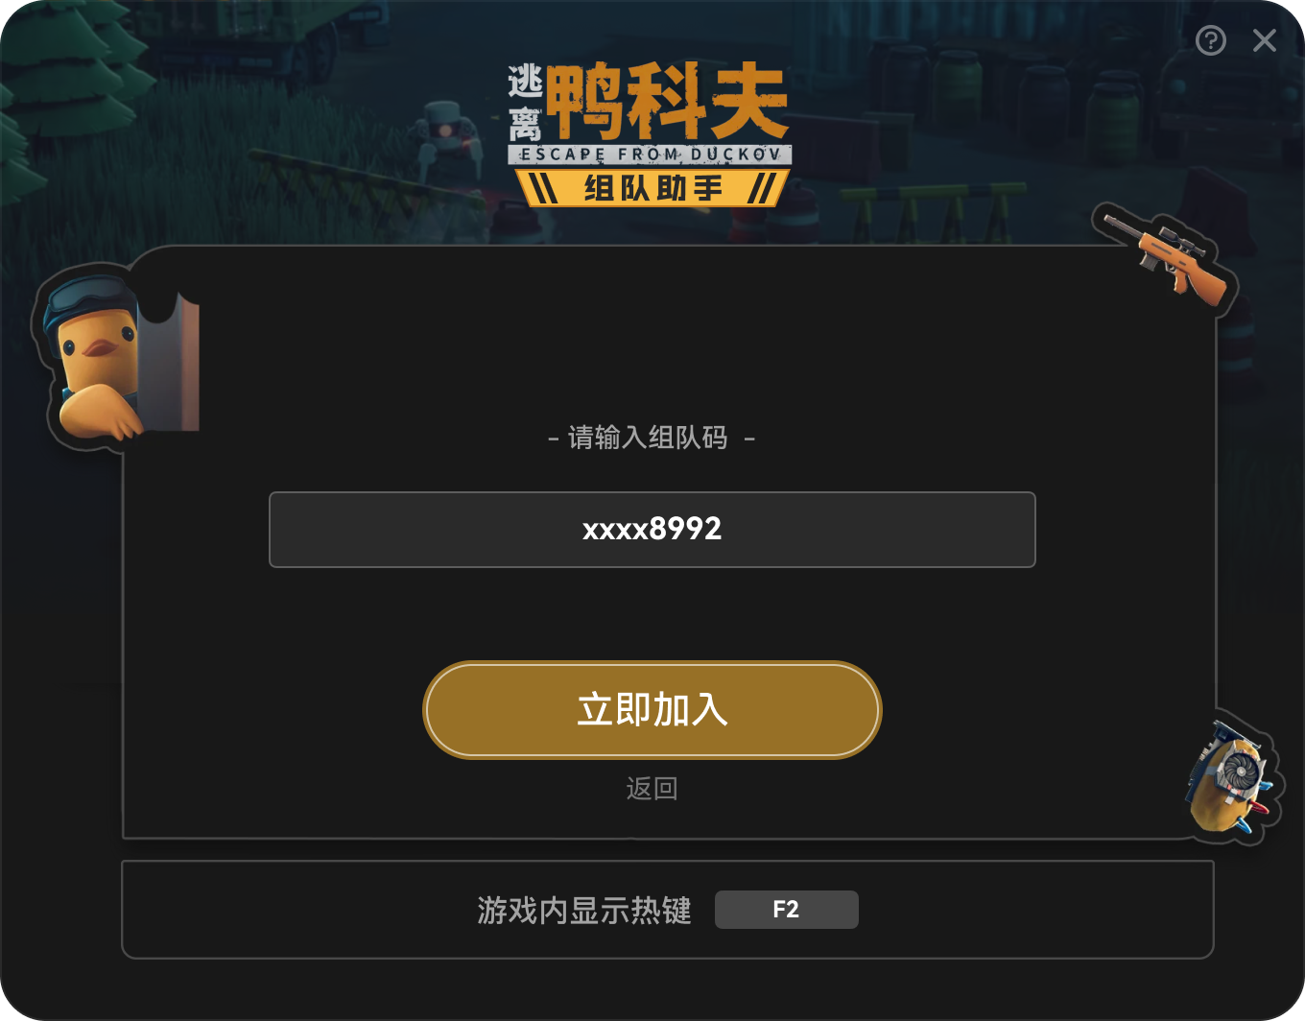Go back using the 返回 link
This screenshot has height=1021, width=1305.
click(x=652, y=789)
